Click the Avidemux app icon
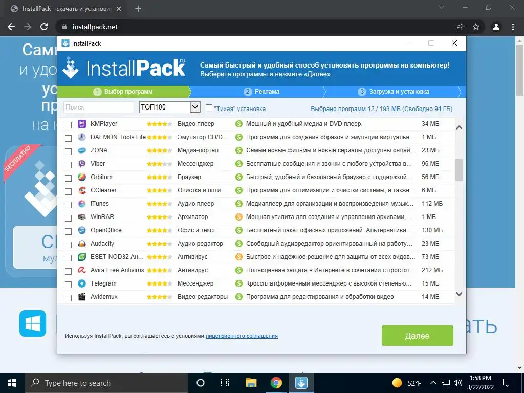The width and height of the screenshot is (524, 393). 81,297
